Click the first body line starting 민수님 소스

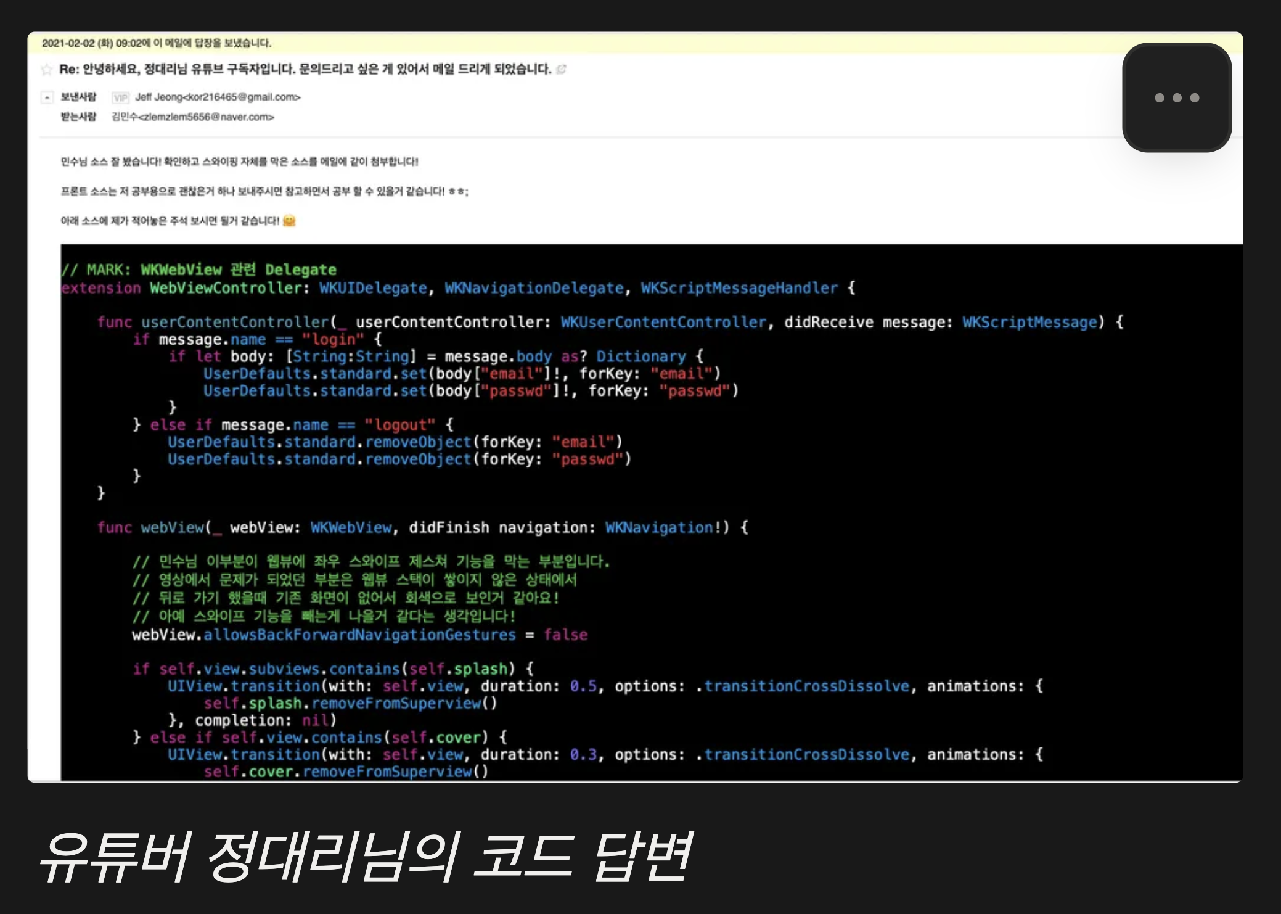[x=239, y=162]
